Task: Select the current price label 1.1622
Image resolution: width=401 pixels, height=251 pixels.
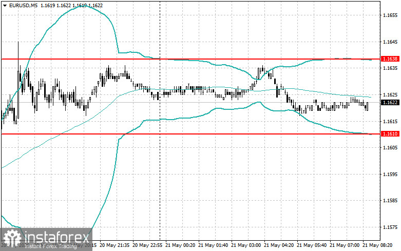Action: click(390, 103)
